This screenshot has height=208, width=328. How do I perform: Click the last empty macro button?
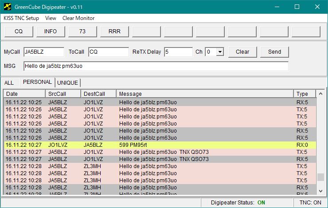coord(306,31)
